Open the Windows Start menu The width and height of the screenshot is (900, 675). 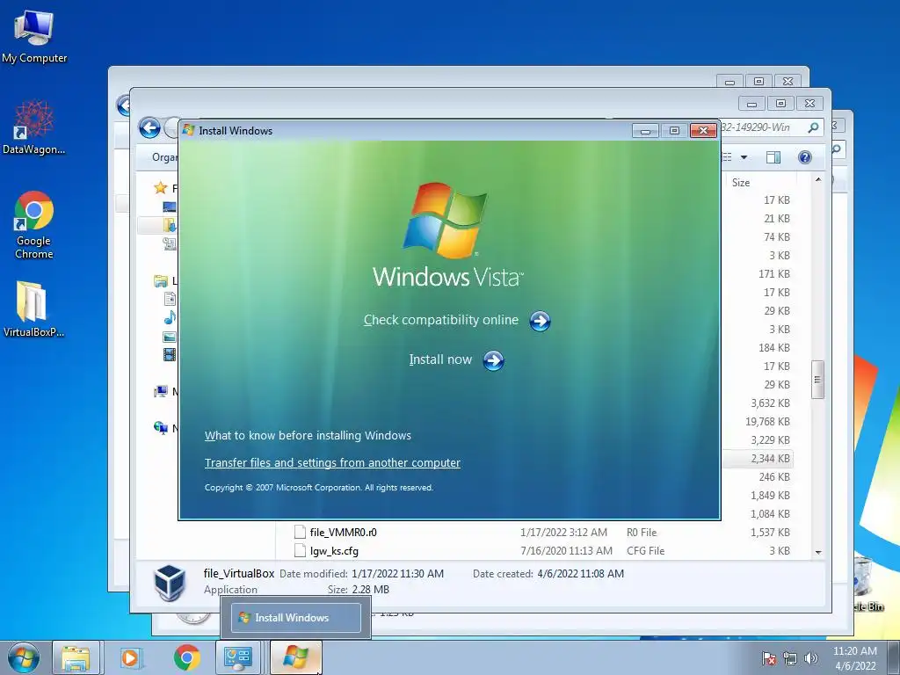click(23, 657)
